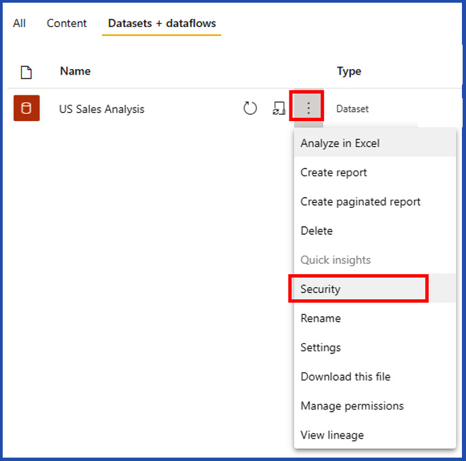
Task: Select the Datasets + dataflows tab
Action: 162,23
